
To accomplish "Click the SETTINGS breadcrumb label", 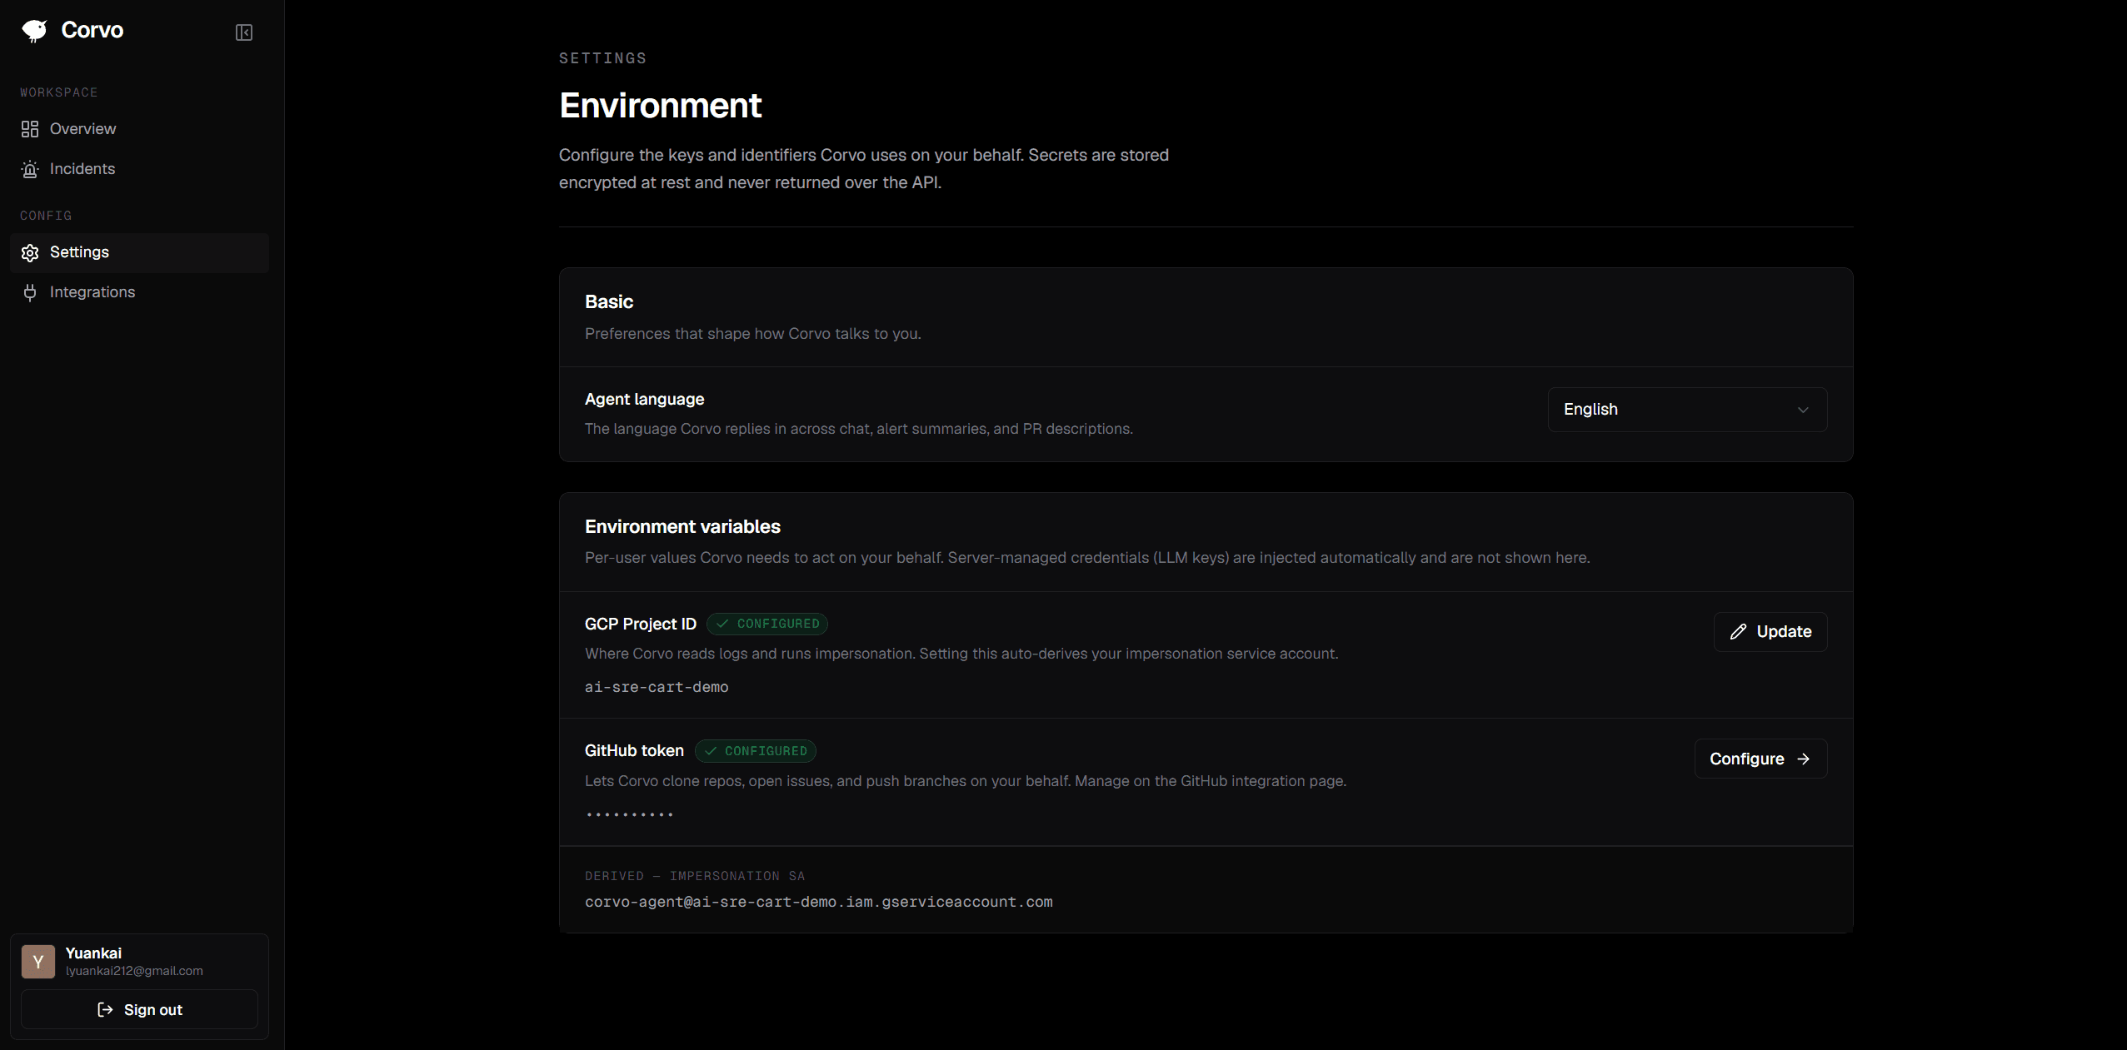I will [602, 58].
